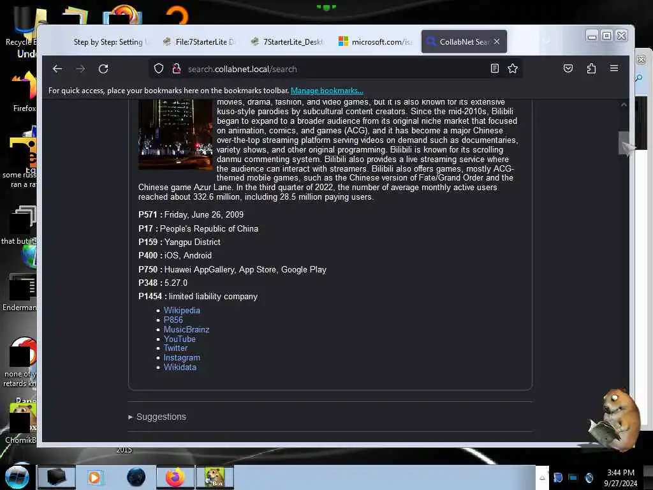Image resolution: width=653 pixels, height=490 pixels.
Task: Switch to File:7StarterLite tab
Action: click(x=200, y=41)
